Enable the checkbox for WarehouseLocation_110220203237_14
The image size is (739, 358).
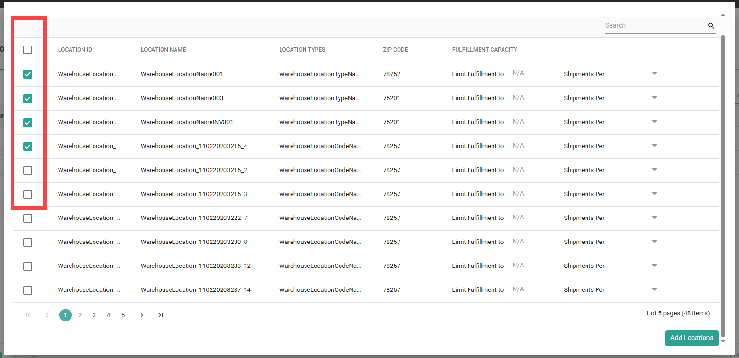click(27, 290)
